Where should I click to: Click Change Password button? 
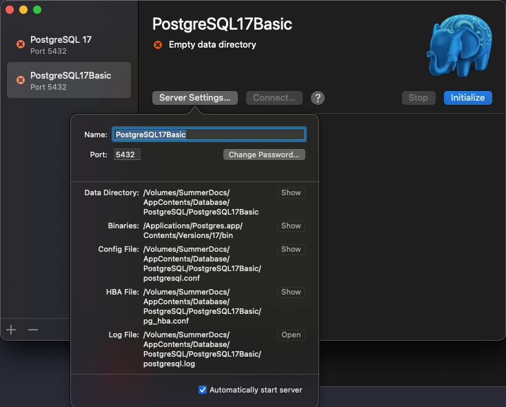264,155
